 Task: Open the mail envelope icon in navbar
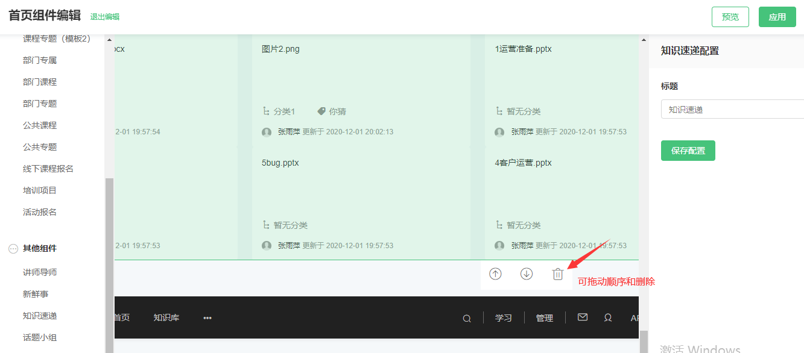(x=583, y=317)
